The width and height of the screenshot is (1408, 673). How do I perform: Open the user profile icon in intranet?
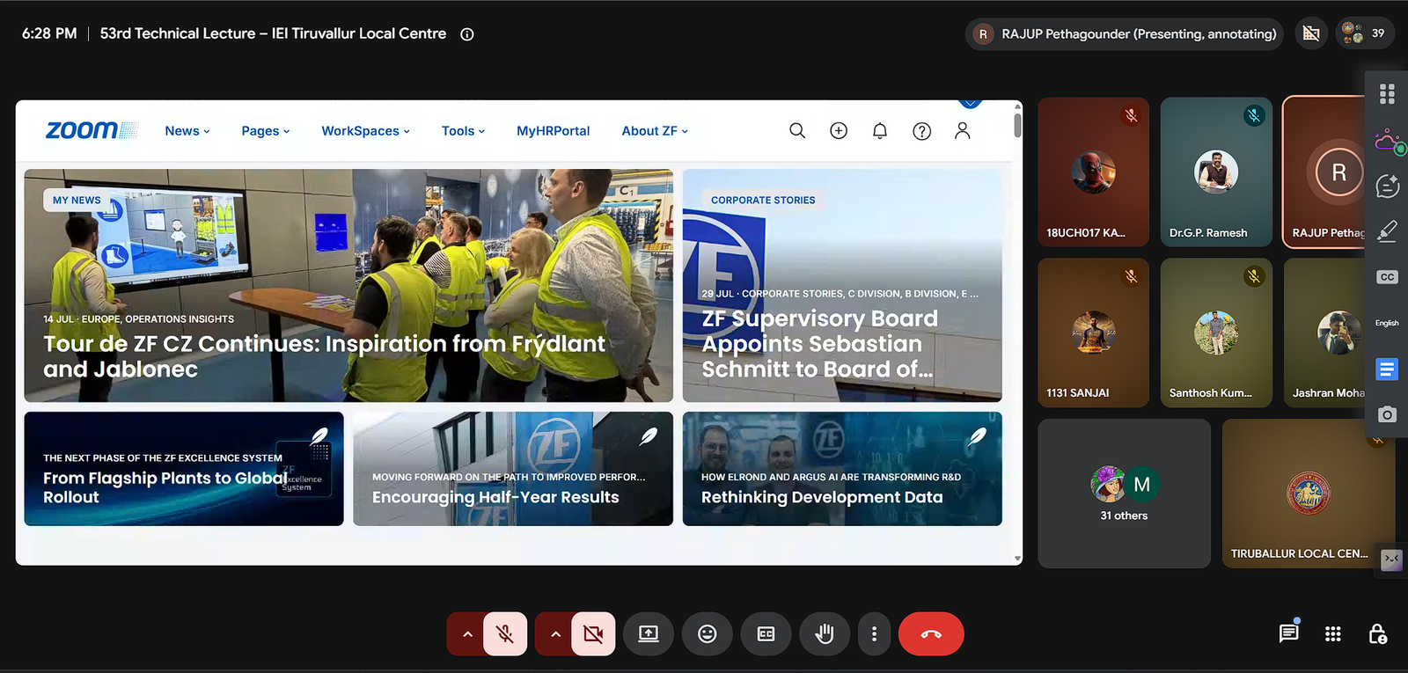[x=963, y=131]
